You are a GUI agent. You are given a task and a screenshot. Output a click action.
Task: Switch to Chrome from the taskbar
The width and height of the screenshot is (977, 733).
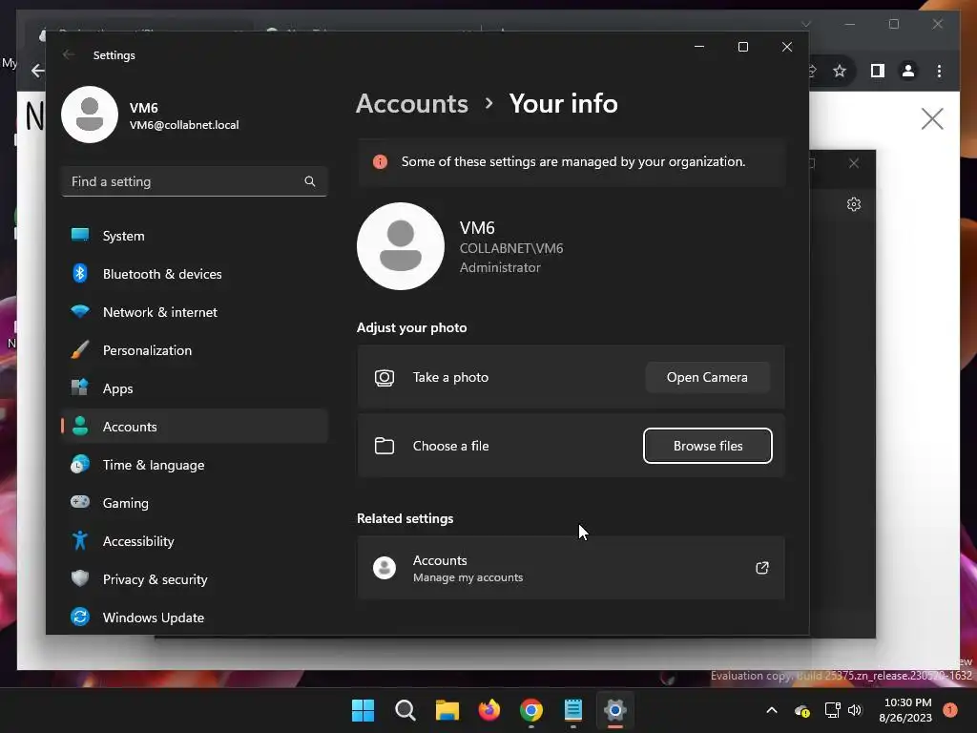[x=530, y=710]
